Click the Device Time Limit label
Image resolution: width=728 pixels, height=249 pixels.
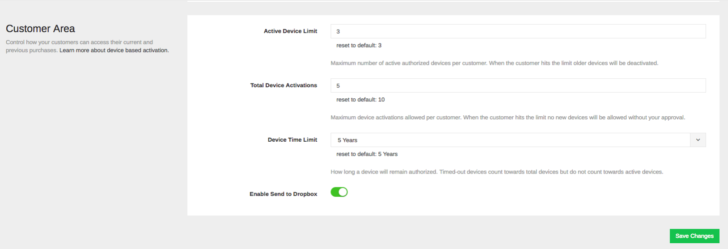tap(292, 140)
